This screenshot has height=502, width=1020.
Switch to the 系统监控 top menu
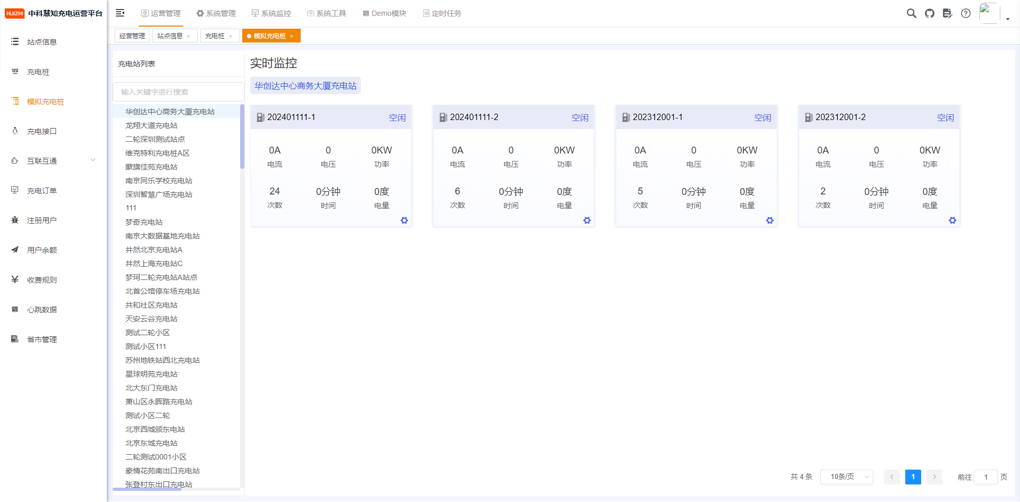pos(271,13)
